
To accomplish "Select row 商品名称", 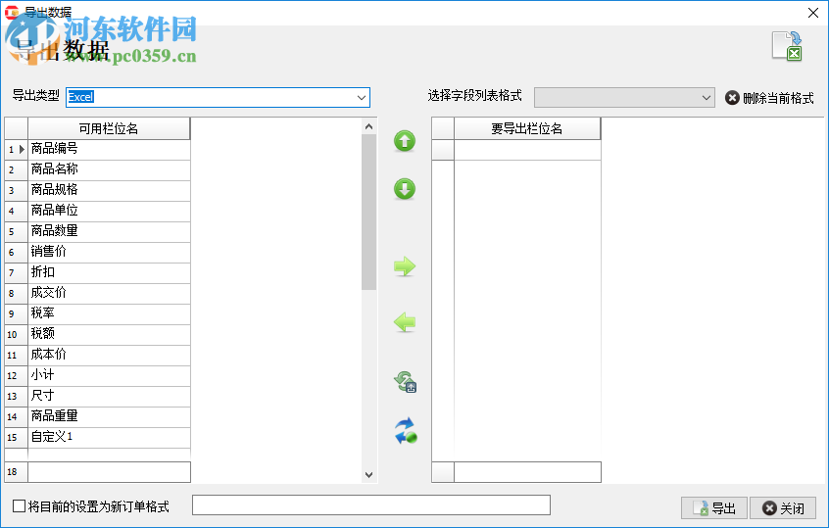I will [109, 169].
